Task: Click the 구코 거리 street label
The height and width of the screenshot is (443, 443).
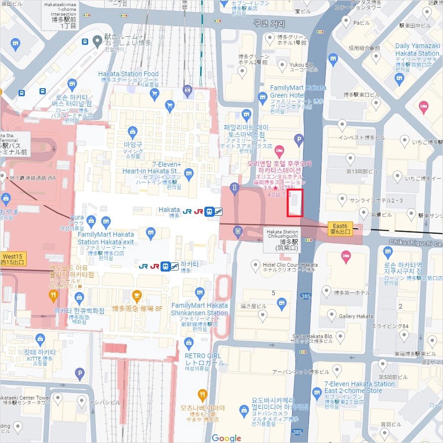Action: [269, 23]
